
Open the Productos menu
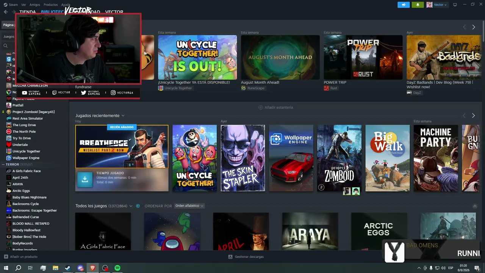coord(51,5)
